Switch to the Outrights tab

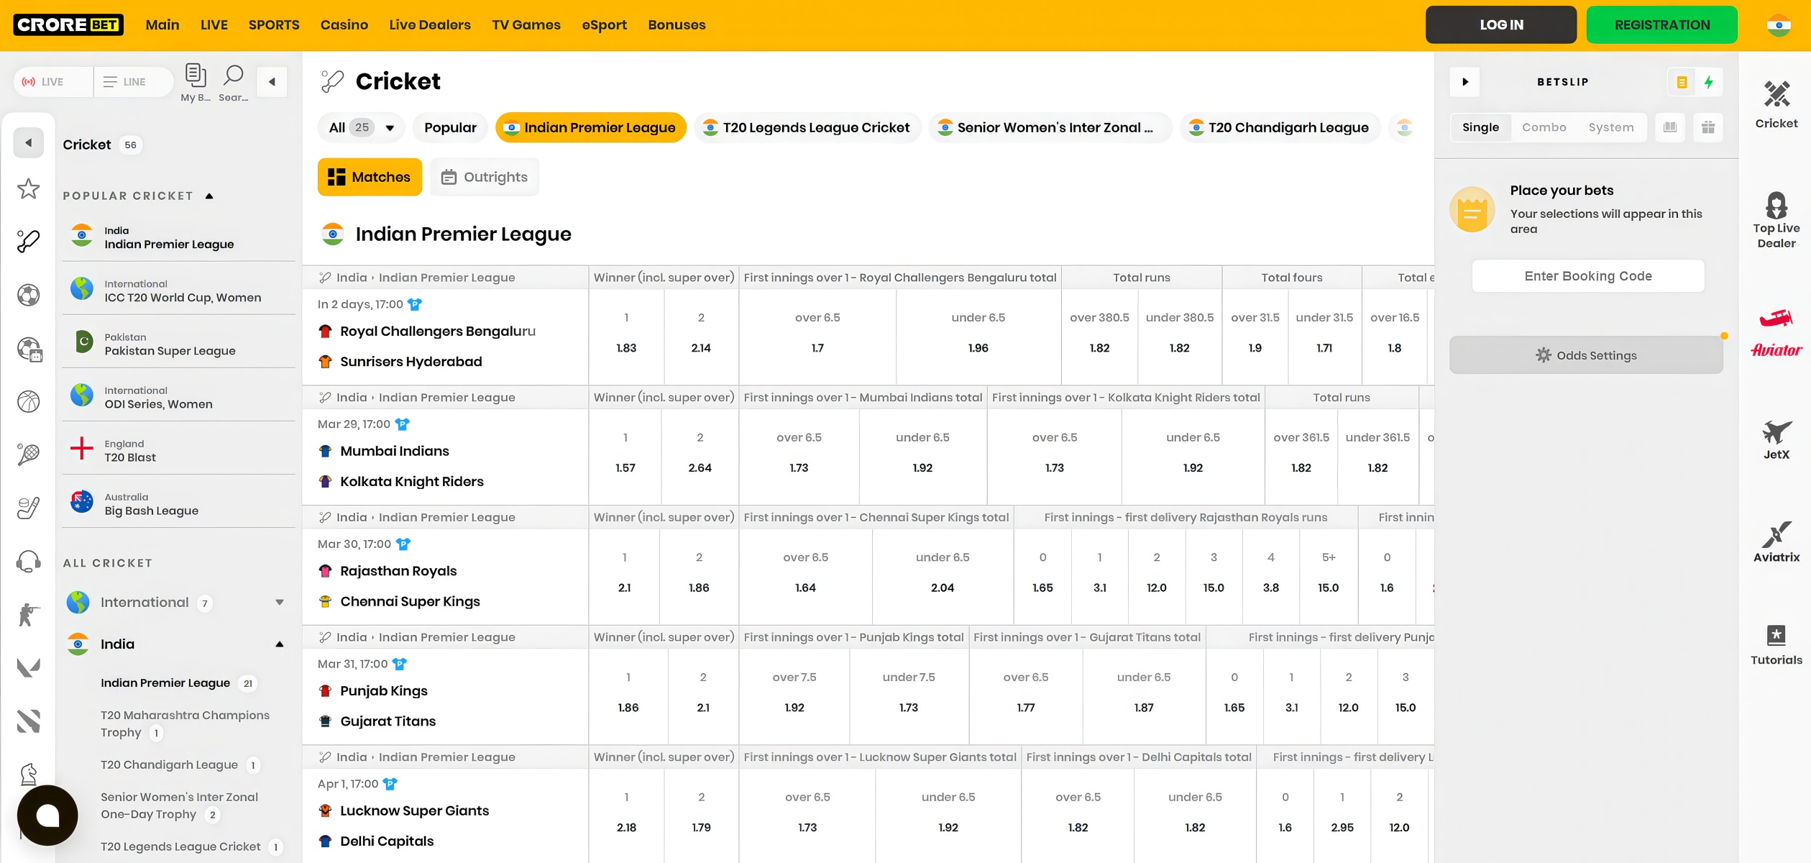click(x=484, y=177)
